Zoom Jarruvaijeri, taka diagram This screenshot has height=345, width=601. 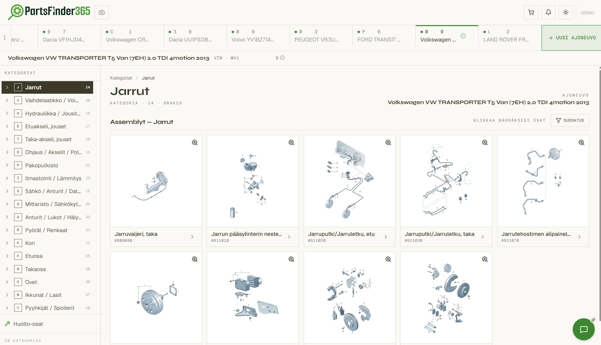click(x=195, y=142)
